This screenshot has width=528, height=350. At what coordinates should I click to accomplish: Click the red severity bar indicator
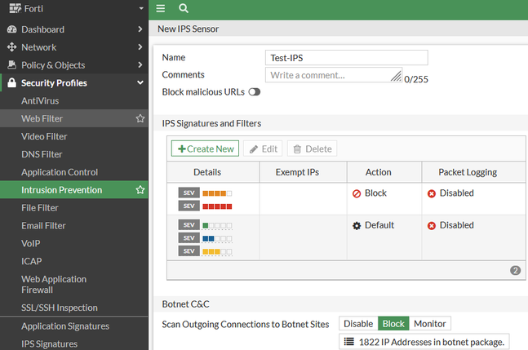pos(217,206)
